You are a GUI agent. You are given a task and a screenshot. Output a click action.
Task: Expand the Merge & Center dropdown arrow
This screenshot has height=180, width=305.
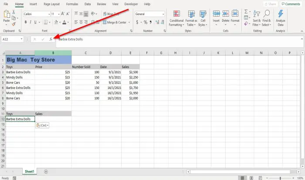[129, 23]
